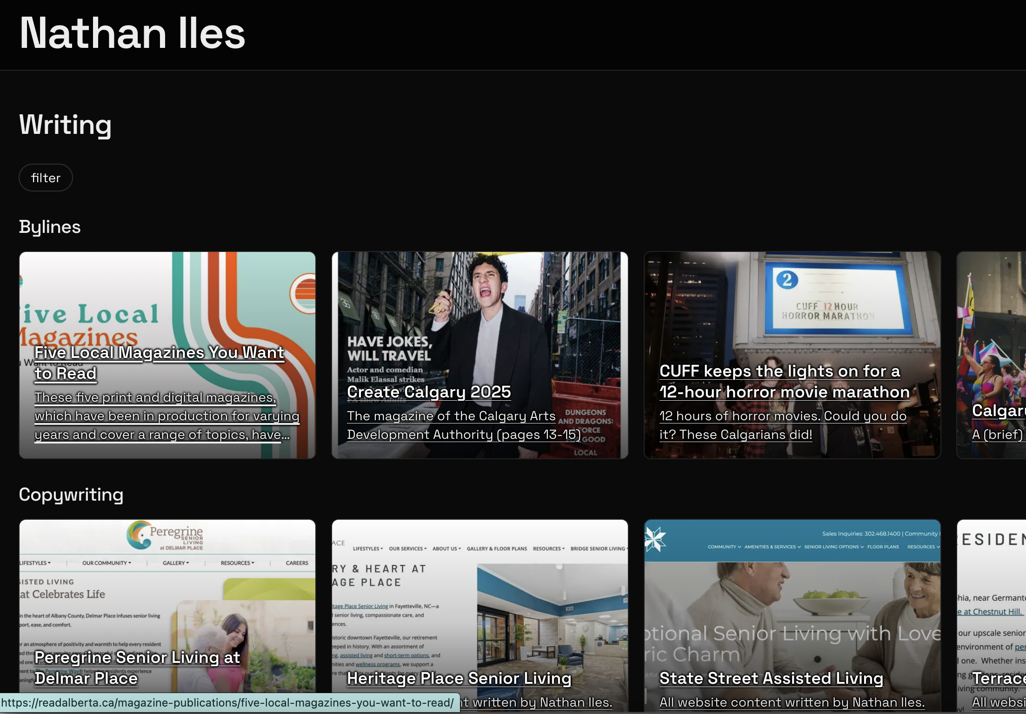This screenshot has height=714, width=1026.
Task: Open the Create Calgary 2025 article
Action: 428,392
